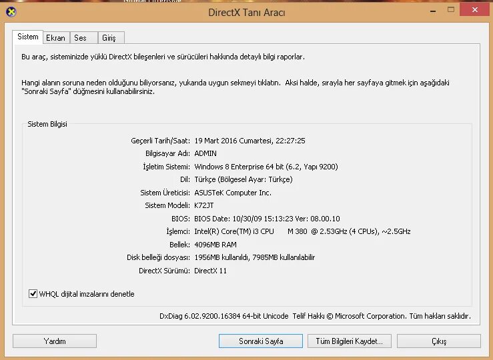This screenshot has width=493, height=360.
Task: Exit using the Çıkış button
Action: tap(438, 341)
